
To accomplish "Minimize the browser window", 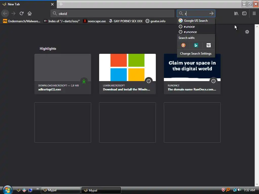I will (x=244, y=4).
